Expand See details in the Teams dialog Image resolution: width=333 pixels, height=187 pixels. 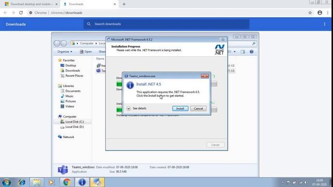tap(136, 109)
